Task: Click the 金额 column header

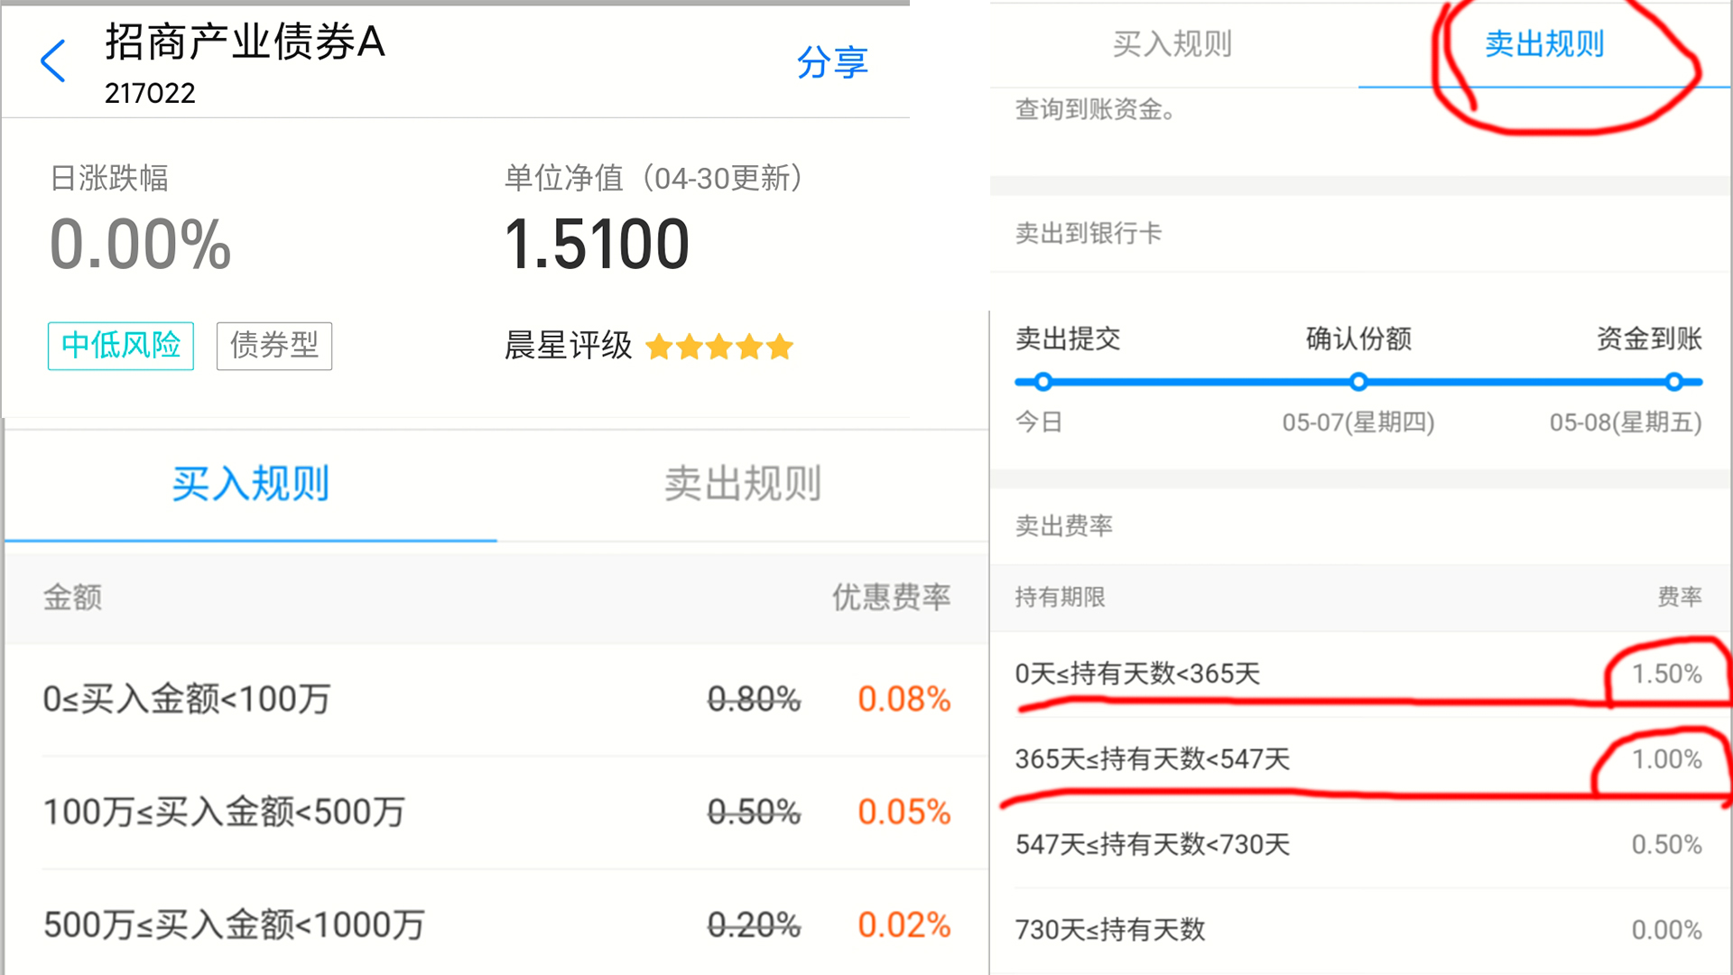Action: 72,597
